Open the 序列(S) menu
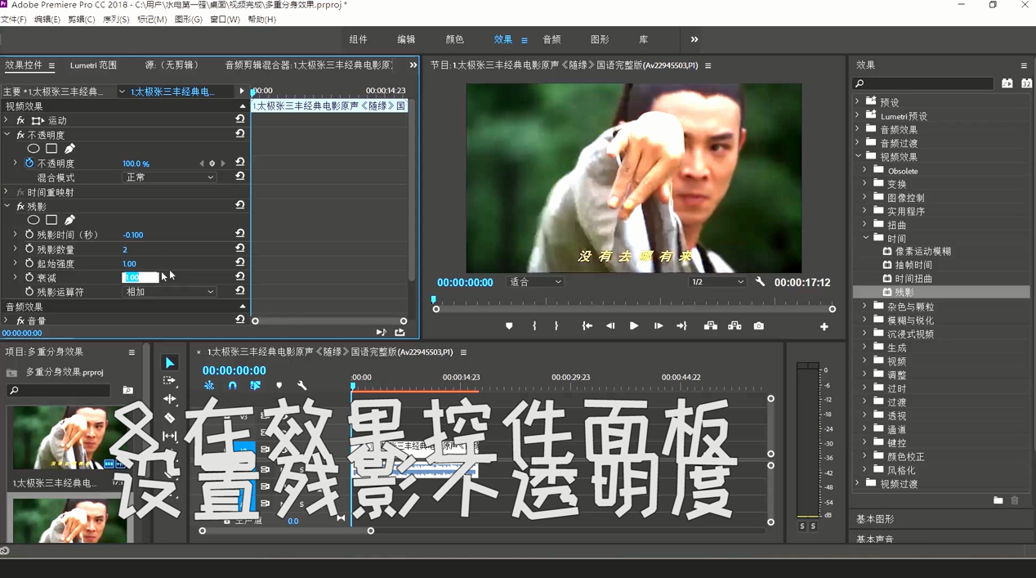This screenshot has height=578, width=1036. click(x=115, y=19)
